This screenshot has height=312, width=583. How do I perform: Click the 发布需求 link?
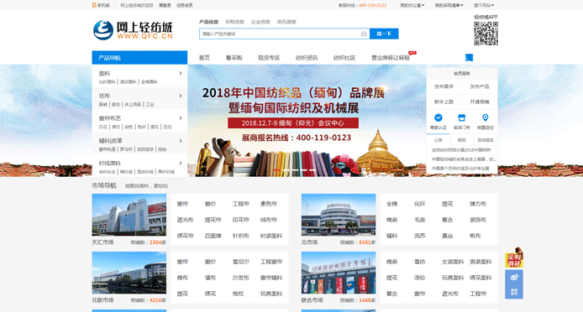444,86
